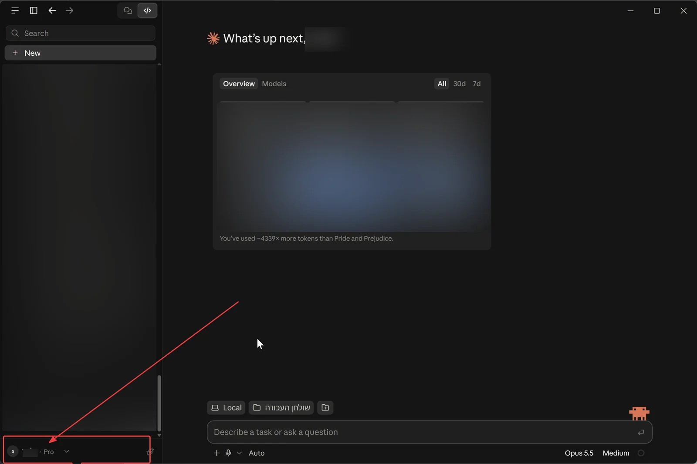
Task: Expand the chevron next to microphone
Action: [239, 453]
